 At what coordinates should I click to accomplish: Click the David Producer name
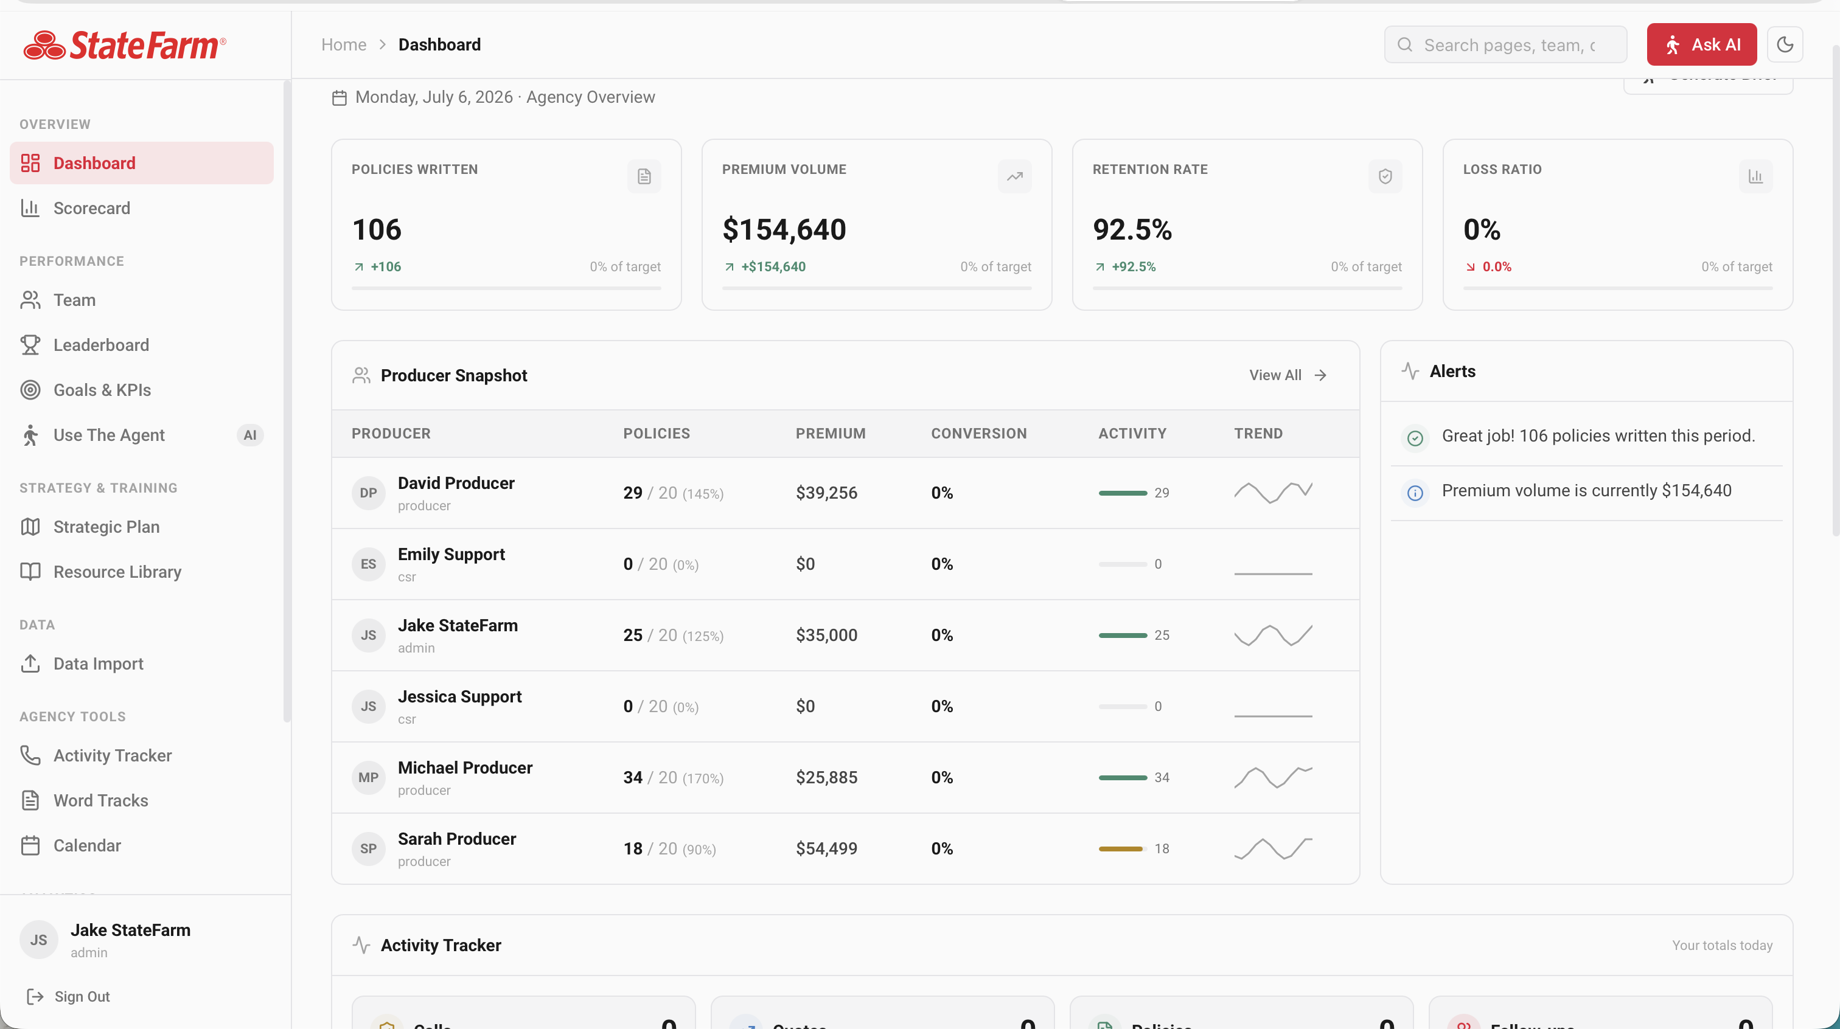click(456, 483)
